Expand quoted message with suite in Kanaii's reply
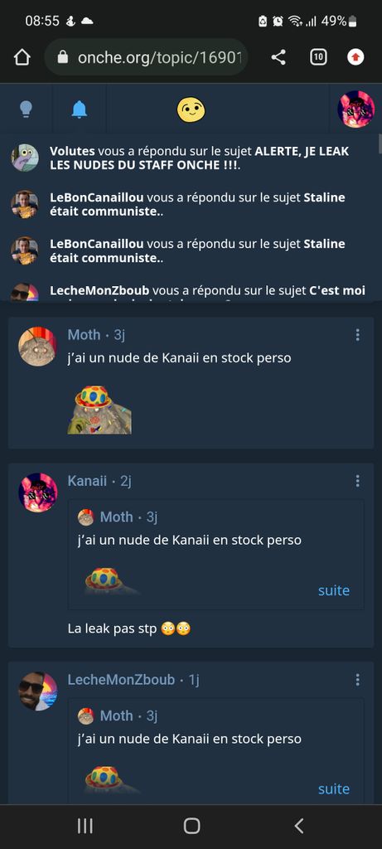382x849 pixels. coord(334,590)
